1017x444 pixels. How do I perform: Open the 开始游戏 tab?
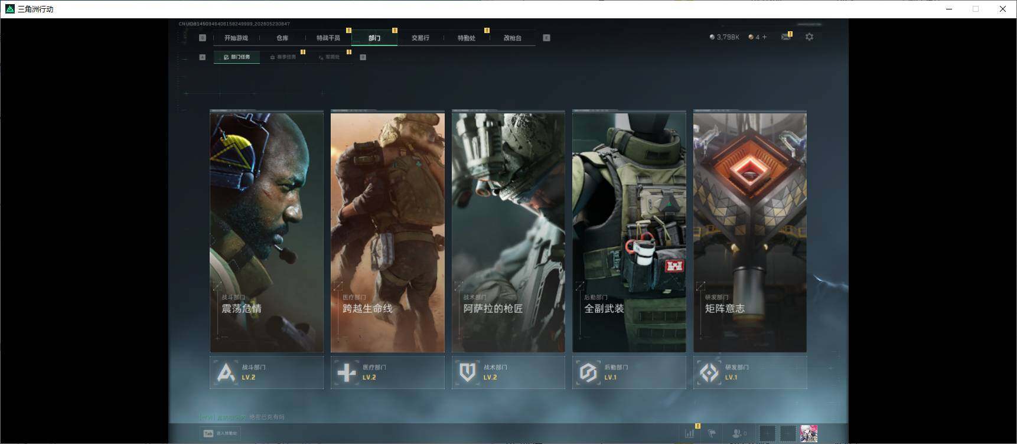click(x=236, y=38)
